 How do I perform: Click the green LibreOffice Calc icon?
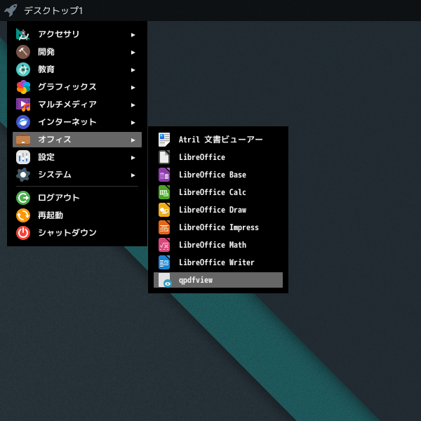coord(164,192)
